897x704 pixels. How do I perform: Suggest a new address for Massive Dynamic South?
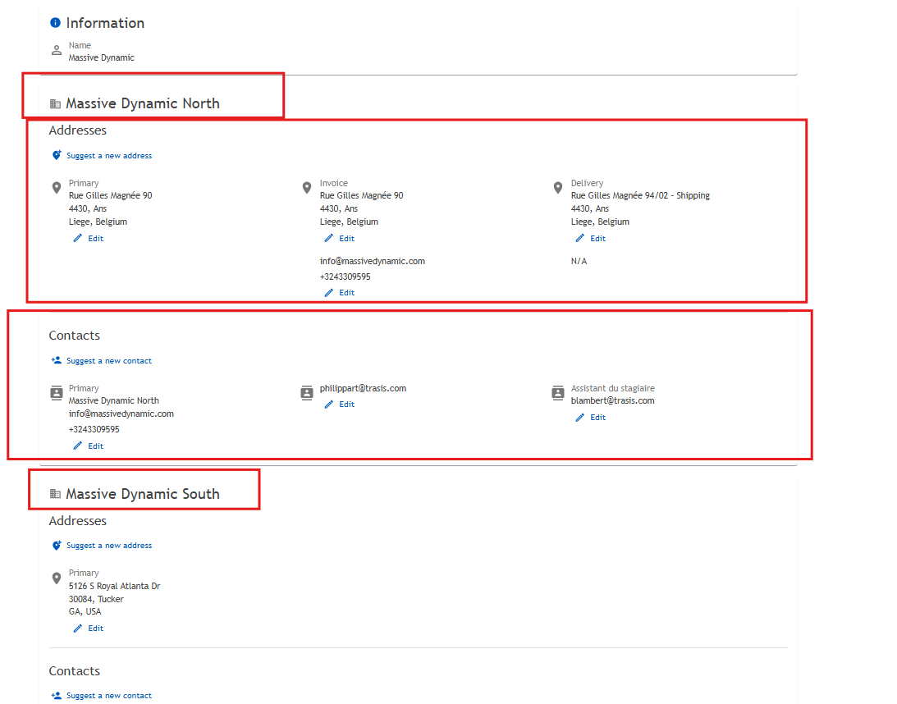point(109,546)
